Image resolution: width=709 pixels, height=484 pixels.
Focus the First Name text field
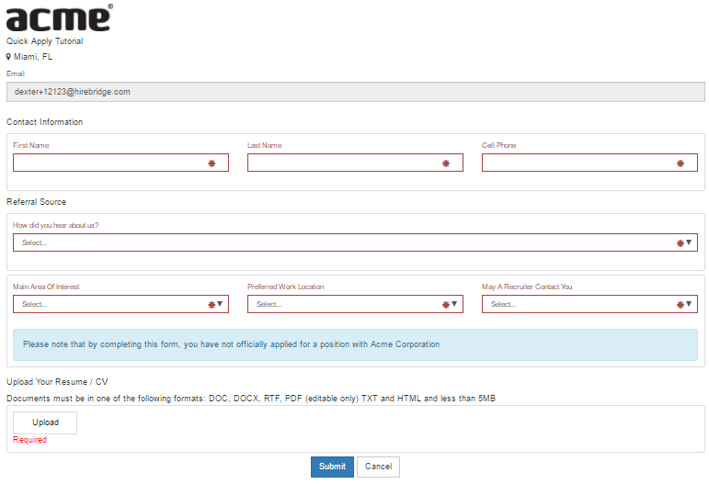[110, 163]
